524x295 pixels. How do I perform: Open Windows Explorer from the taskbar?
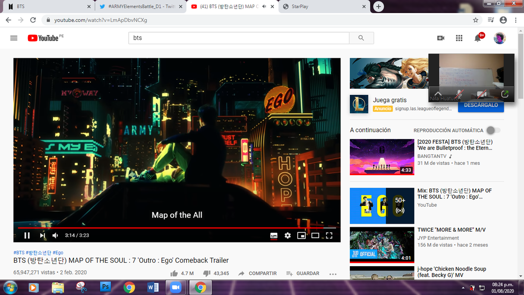click(x=58, y=287)
